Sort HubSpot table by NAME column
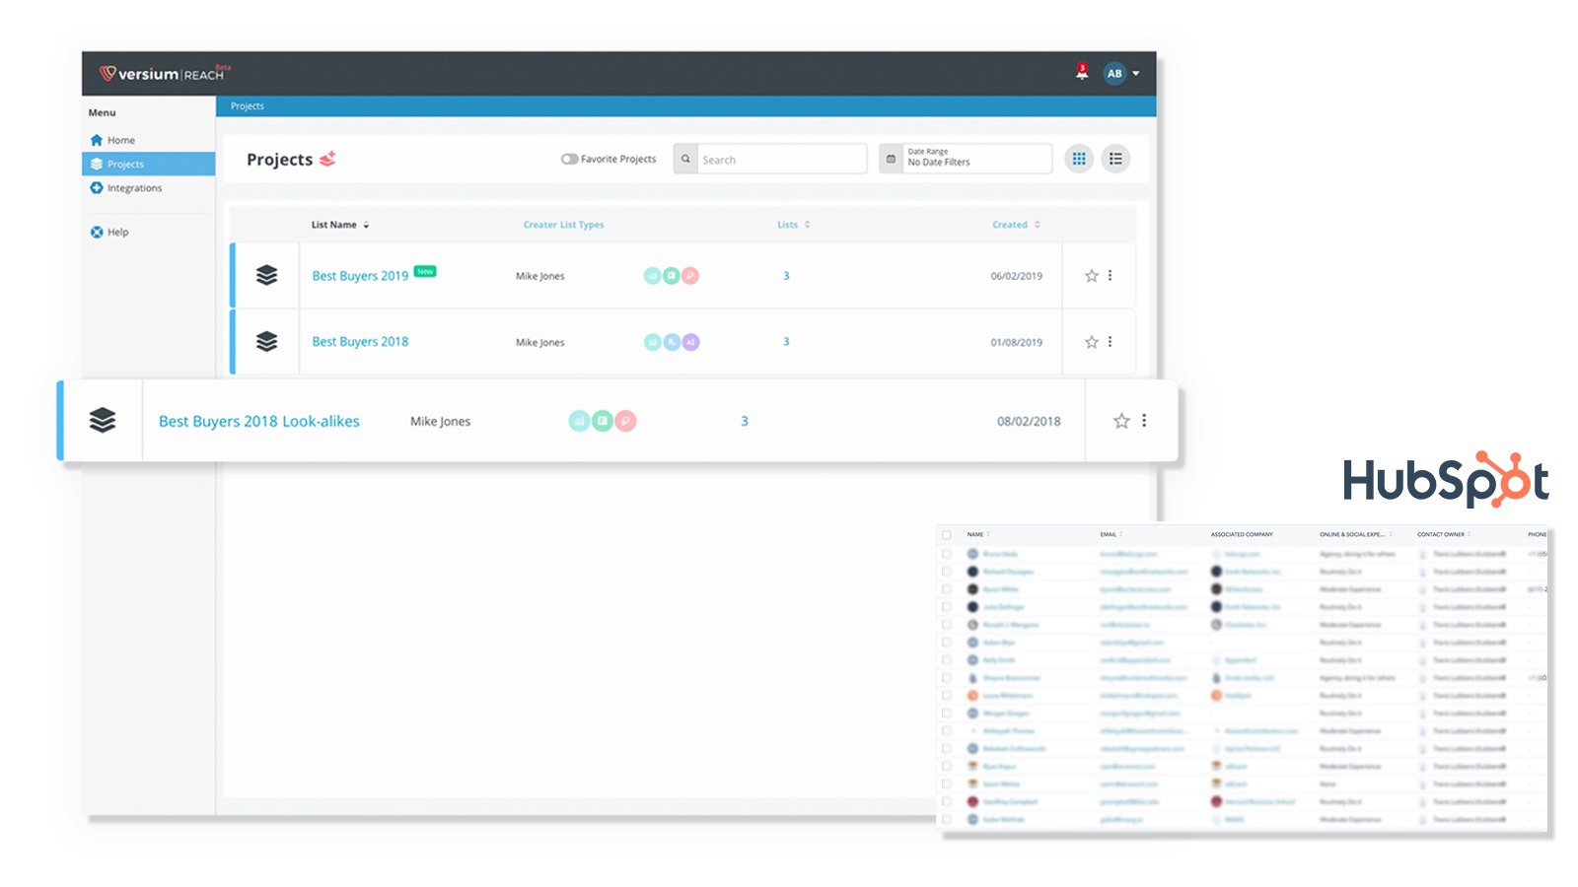This screenshot has width=1578, height=887. tap(977, 534)
